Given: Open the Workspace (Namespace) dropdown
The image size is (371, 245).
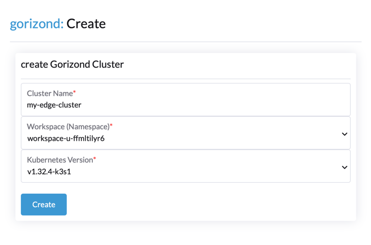Looking at the screenshot, I should [x=186, y=133].
